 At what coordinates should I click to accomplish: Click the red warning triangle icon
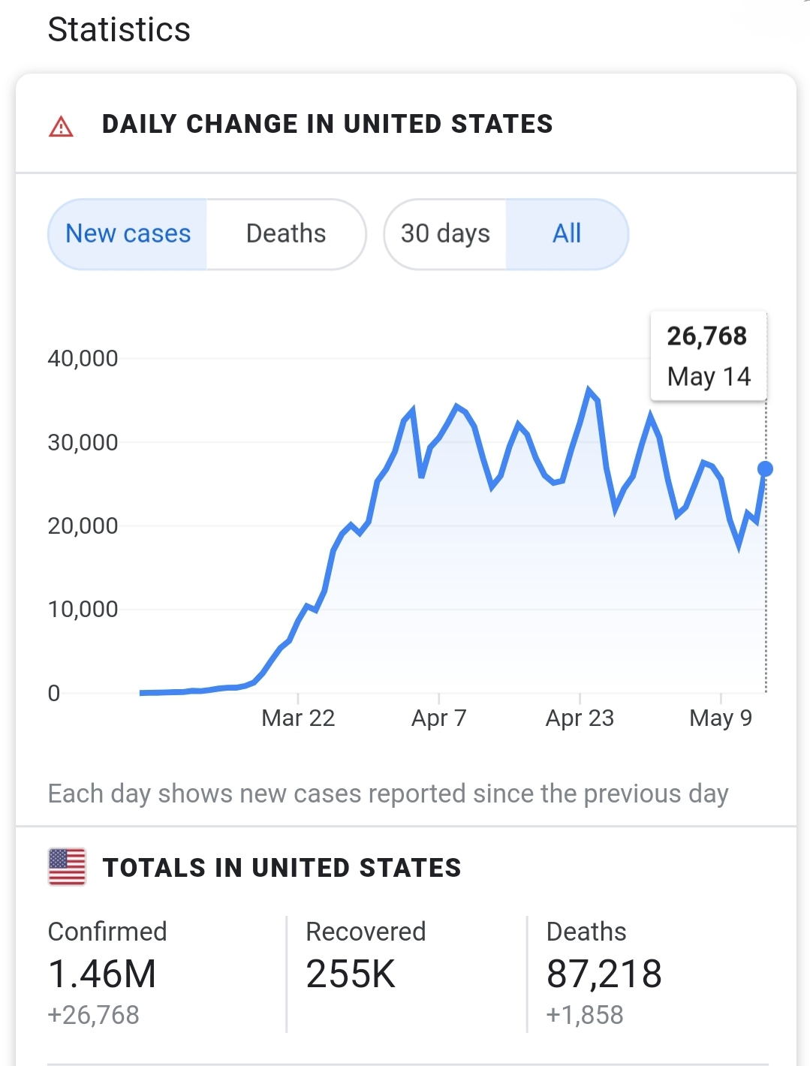[x=61, y=126]
